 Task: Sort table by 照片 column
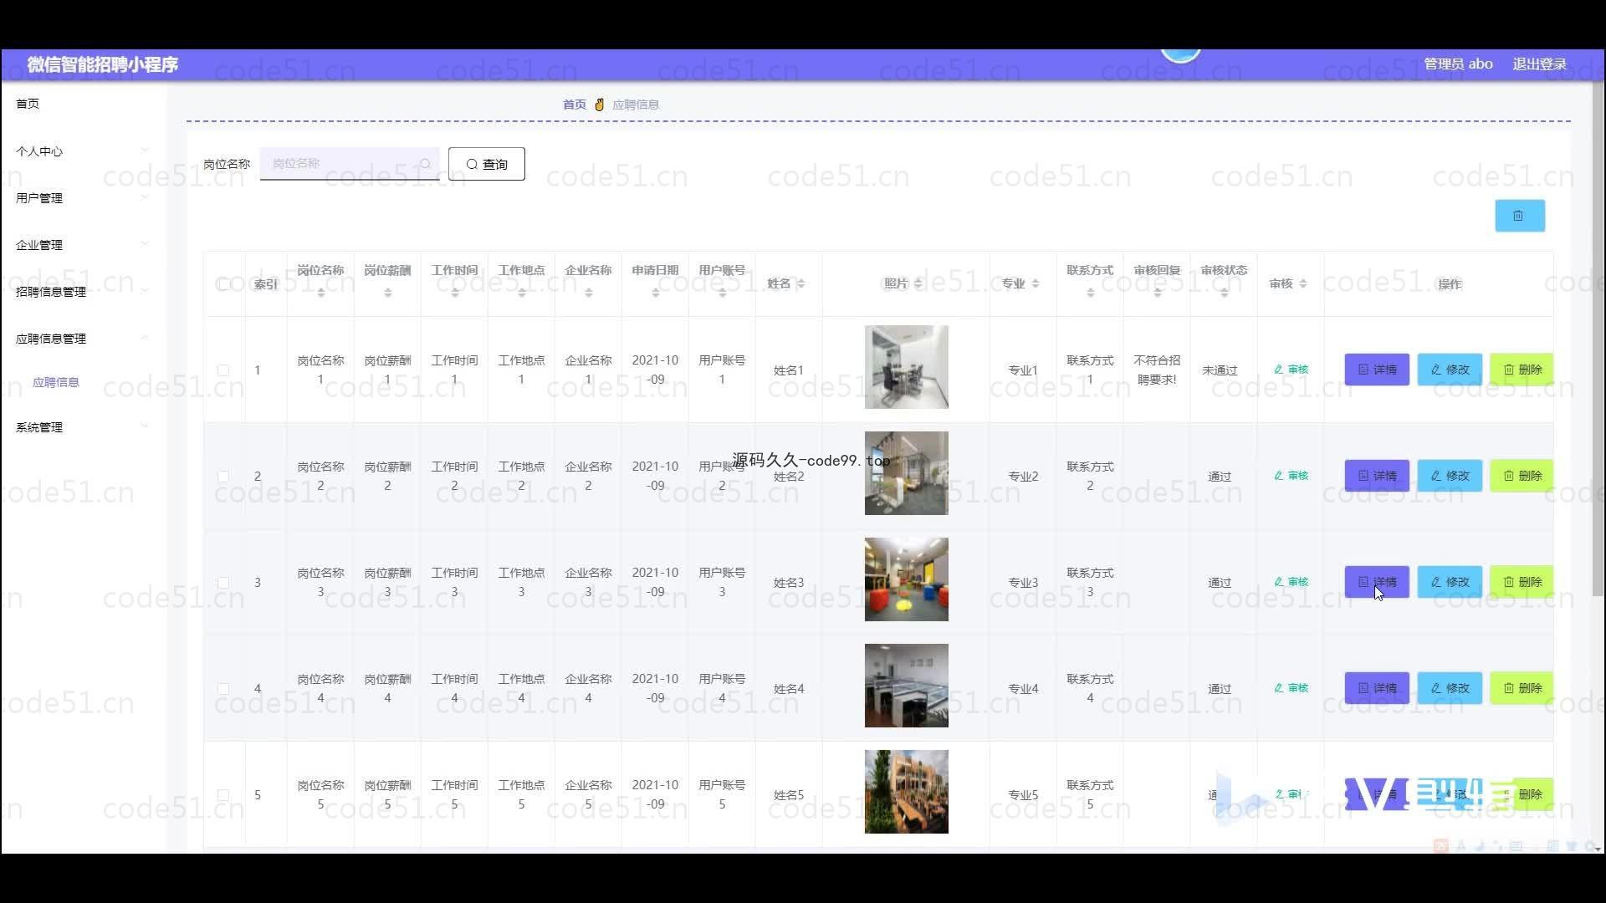(x=918, y=284)
